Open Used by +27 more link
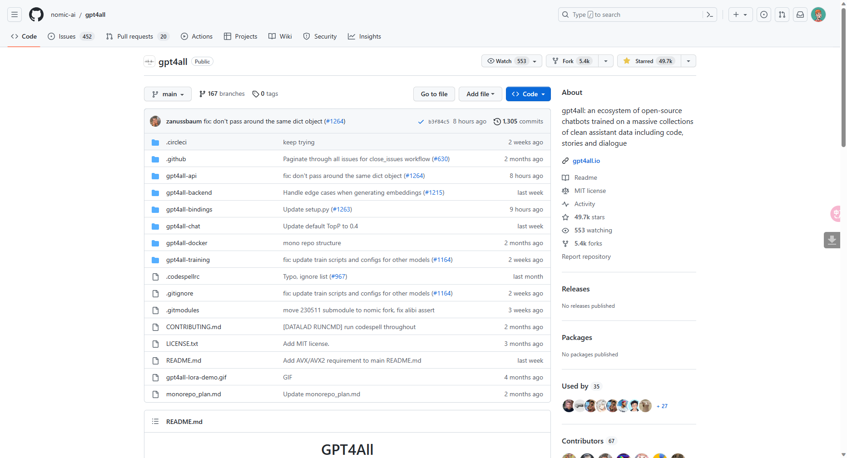This screenshot has height=458, width=847. (662, 406)
